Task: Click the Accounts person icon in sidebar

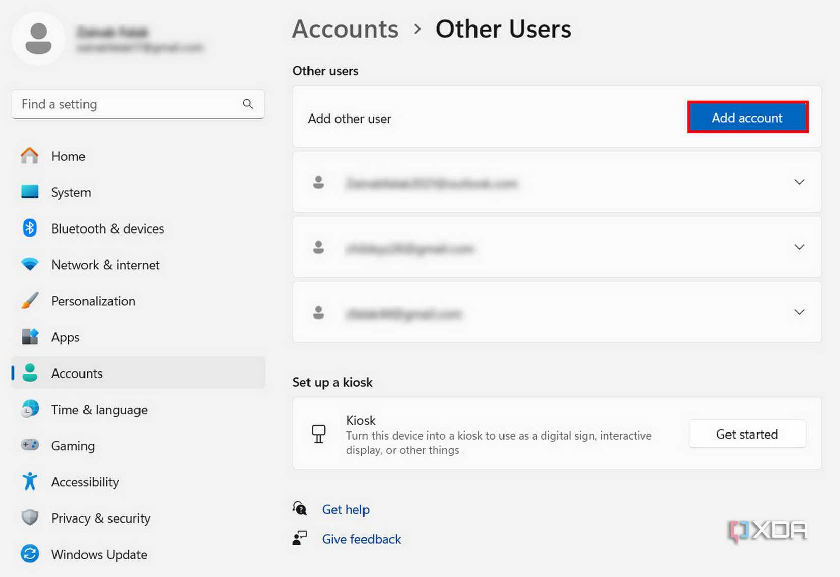Action: click(x=30, y=373)
